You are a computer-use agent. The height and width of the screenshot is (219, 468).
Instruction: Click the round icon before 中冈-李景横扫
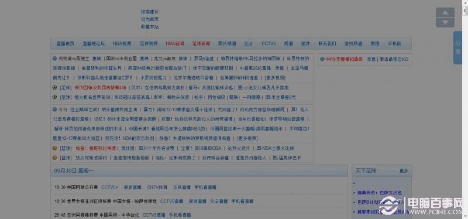click(322, 59)
